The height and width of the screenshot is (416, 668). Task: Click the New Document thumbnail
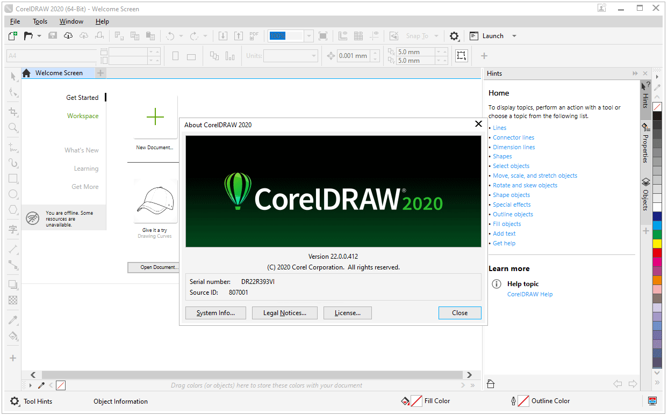(155, 118)
